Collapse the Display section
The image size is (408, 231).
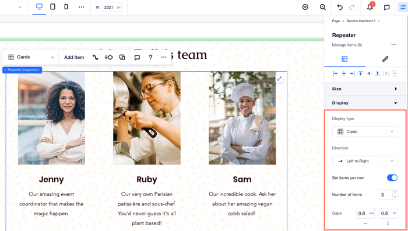365,103
